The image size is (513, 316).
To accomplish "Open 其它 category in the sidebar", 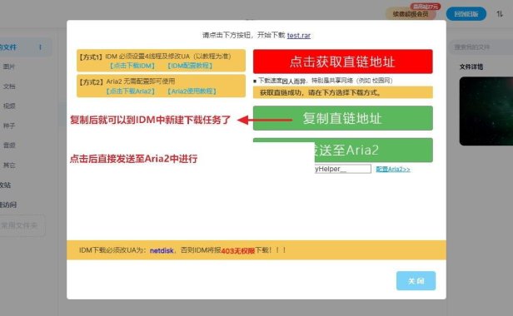I will click(9, 165).
